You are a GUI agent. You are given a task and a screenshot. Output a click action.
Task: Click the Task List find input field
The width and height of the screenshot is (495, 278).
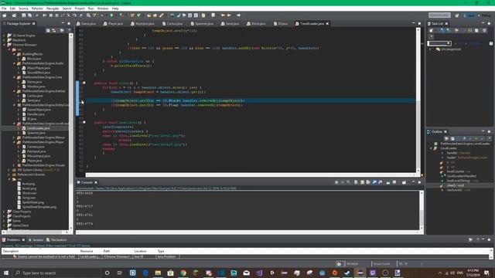coord(439,43)
